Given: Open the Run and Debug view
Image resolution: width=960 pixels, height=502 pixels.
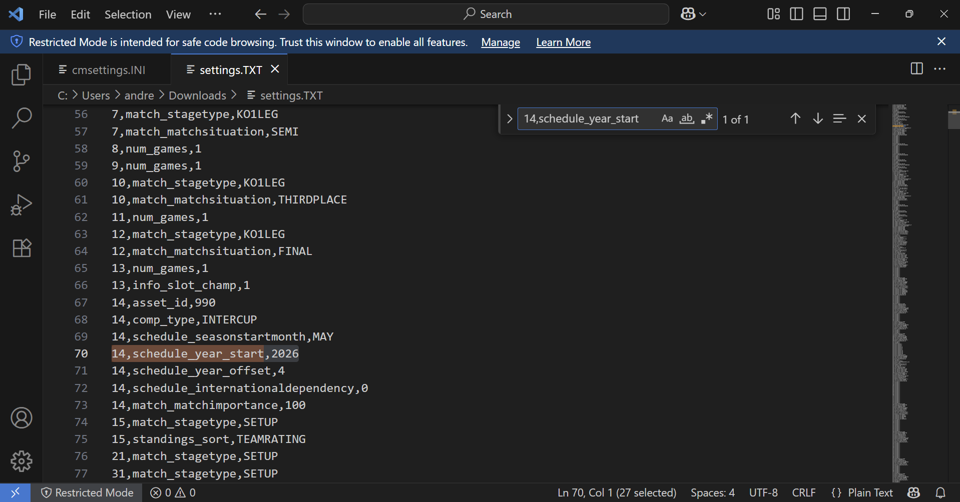Looking at the screenshot, I should [21, 204].
